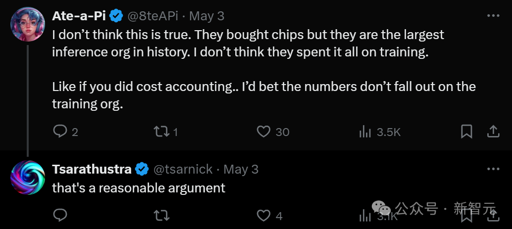Click the Tsarathustra display name

tap(92, 169)
